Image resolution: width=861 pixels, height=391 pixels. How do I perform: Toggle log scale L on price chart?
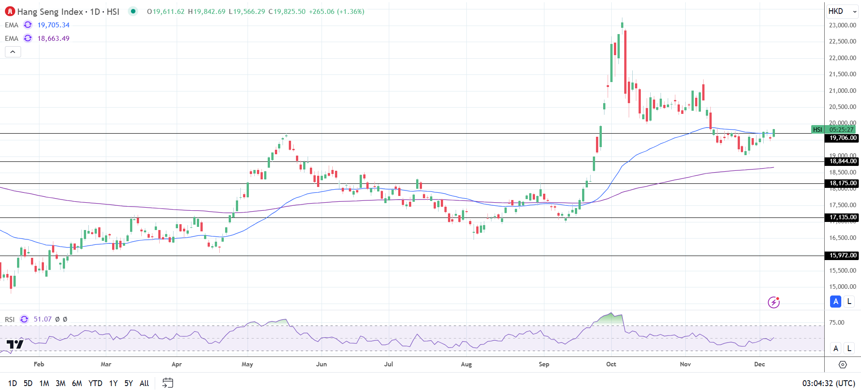(849, 302)
